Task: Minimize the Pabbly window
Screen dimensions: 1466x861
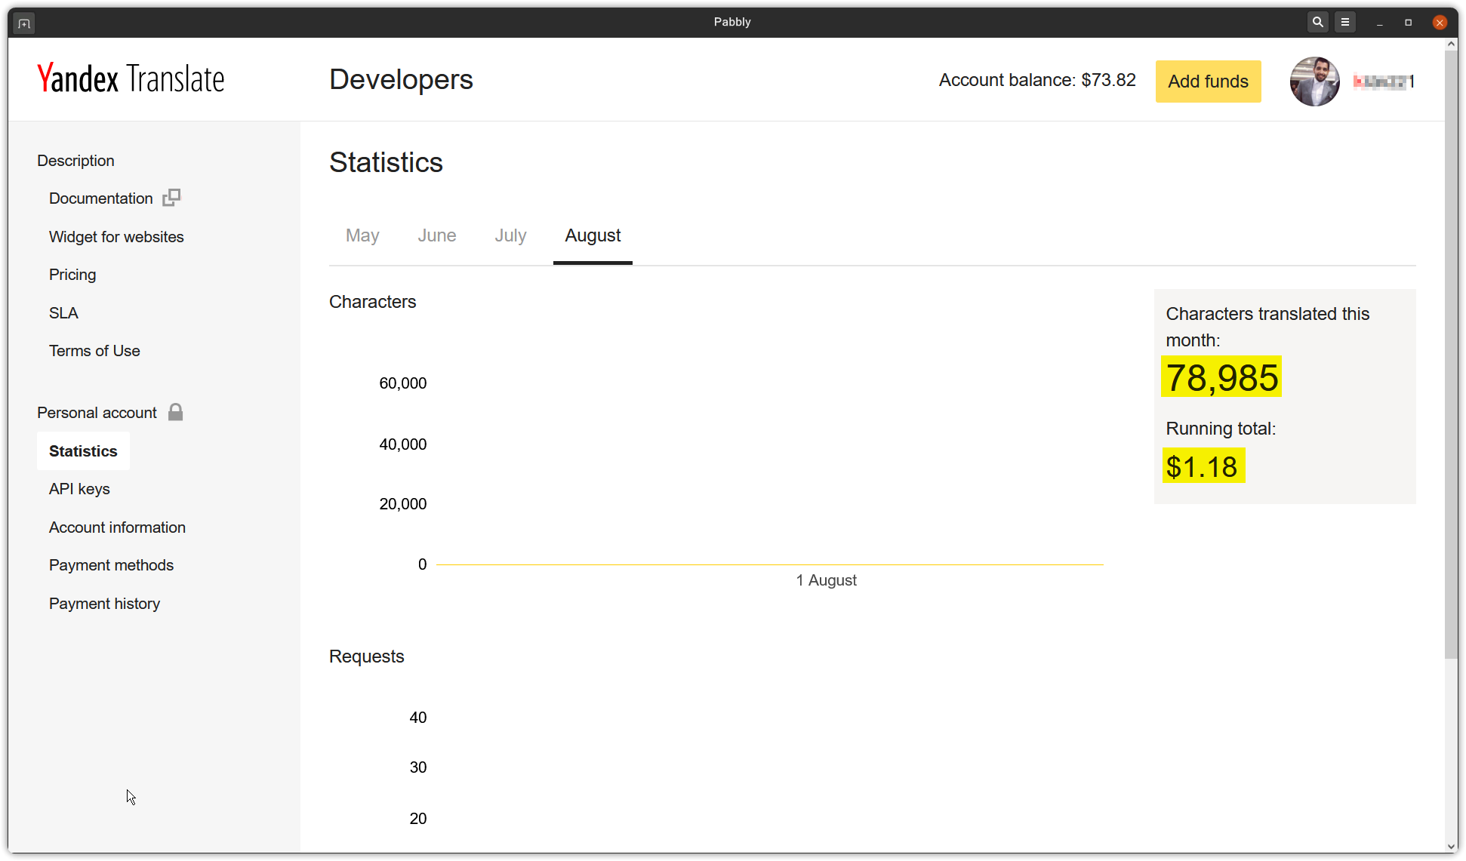Action: (x=1379, y=23)
